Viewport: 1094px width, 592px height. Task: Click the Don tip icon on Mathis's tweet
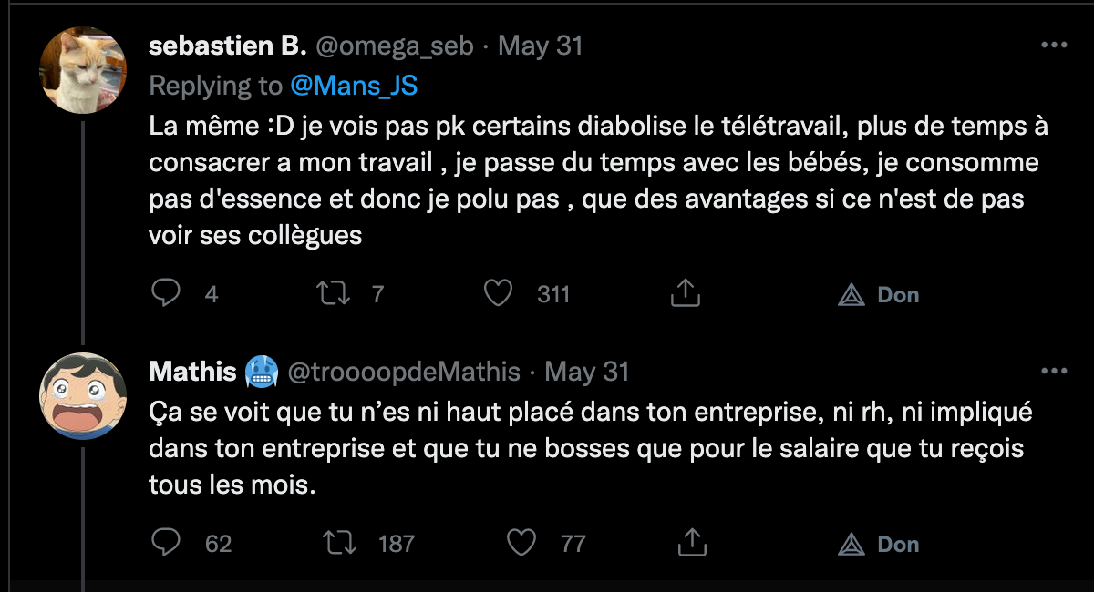[x=851, y=544]
